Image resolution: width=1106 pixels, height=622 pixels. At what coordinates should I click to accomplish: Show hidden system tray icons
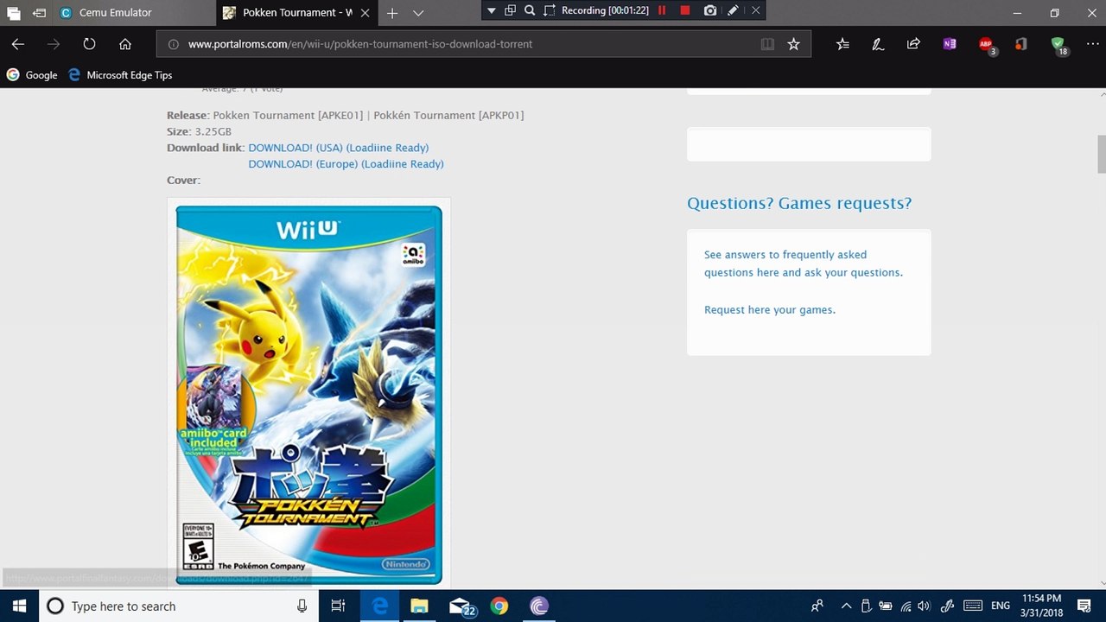[x=846, y=606]
